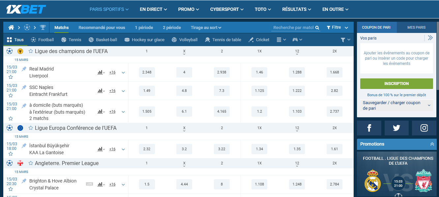The width and height of the screenshot is (439, 197).
Task: Select Hockey sur glace sport filter
Action: tap(144, 40)
